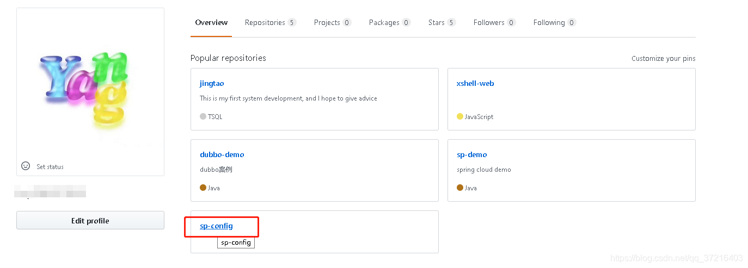This screenshot has height=268, width=748.
Task: Click Customize your pins link
Action: click(x=663, y=58)
